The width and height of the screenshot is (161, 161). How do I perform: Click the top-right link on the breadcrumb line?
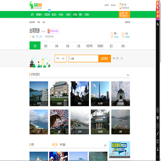pyautogui.click(x=127, y=22)
